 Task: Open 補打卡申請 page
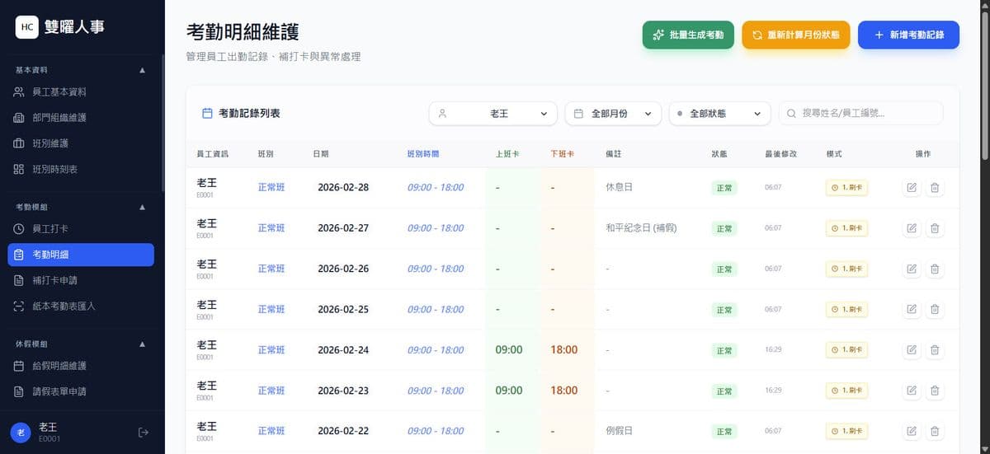[81, 280]
